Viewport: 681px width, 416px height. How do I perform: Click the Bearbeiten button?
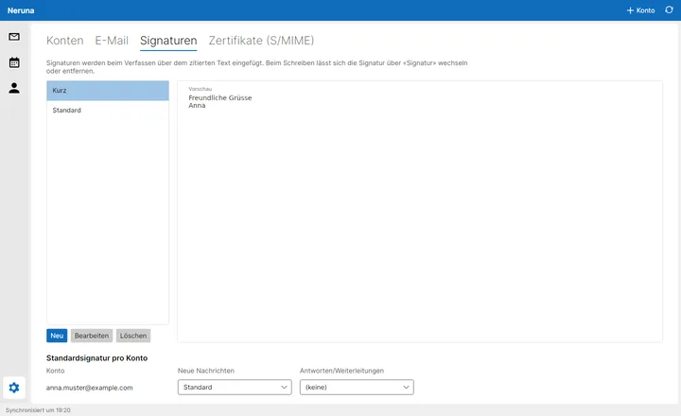point(92,336)
